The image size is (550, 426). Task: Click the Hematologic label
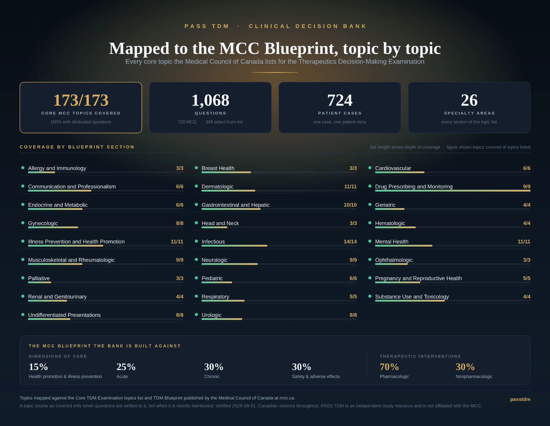coord(390,223)
